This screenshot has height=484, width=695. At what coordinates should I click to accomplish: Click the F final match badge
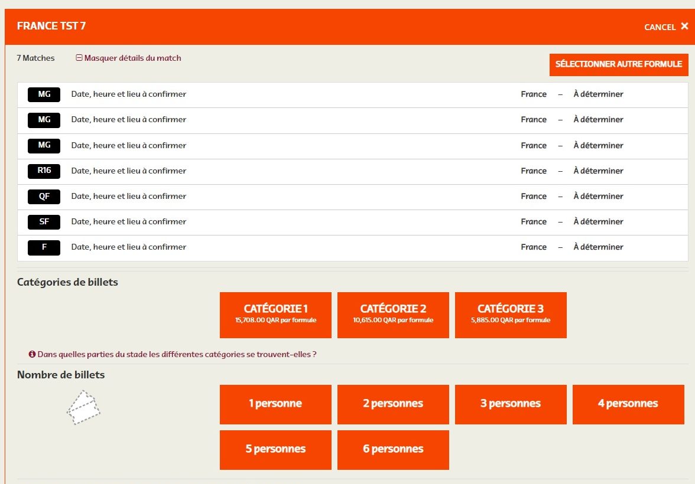pyautogui.click(x=44, y=247)
